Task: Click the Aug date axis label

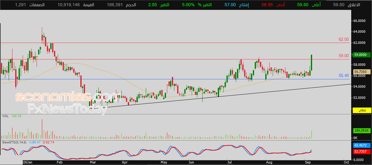Action: click(269, 163)
